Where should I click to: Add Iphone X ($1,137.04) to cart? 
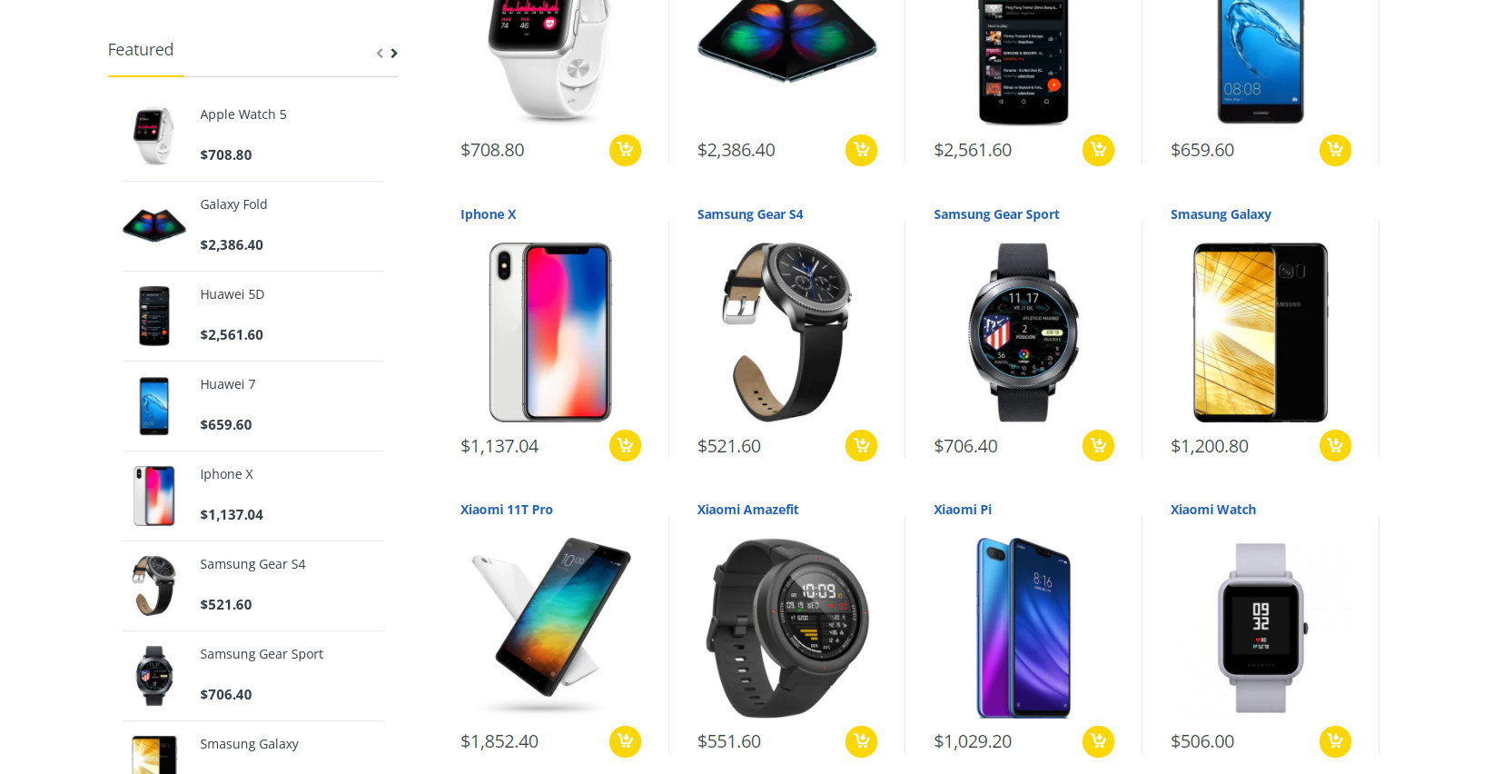point(625,445)
